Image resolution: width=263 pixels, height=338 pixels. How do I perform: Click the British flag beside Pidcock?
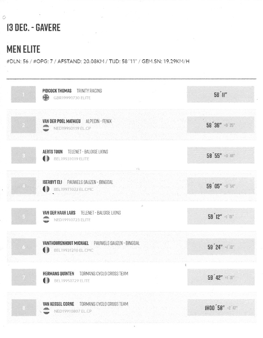coord(46,98)
